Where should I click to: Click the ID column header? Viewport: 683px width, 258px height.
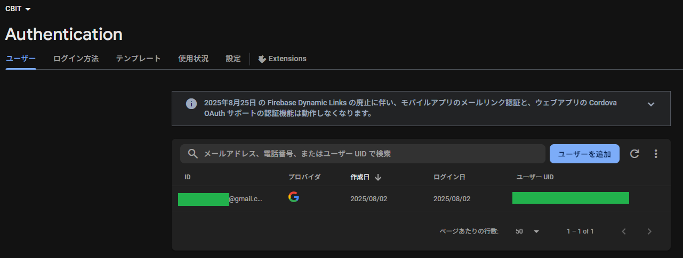[188, 177]
